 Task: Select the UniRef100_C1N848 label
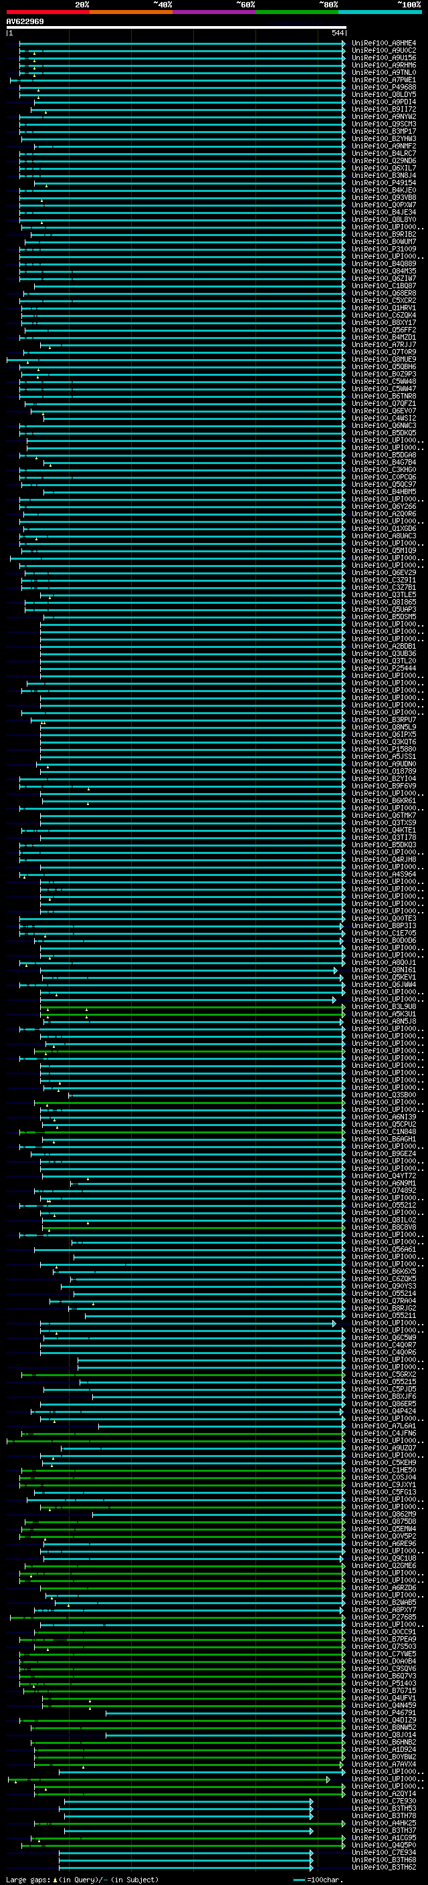point(384,1131)
